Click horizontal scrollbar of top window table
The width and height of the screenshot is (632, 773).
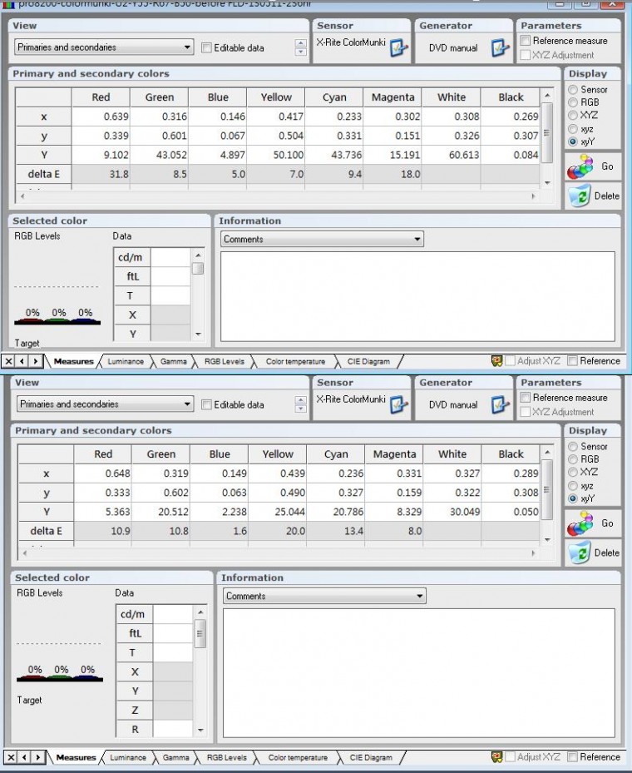coord(279,196)
